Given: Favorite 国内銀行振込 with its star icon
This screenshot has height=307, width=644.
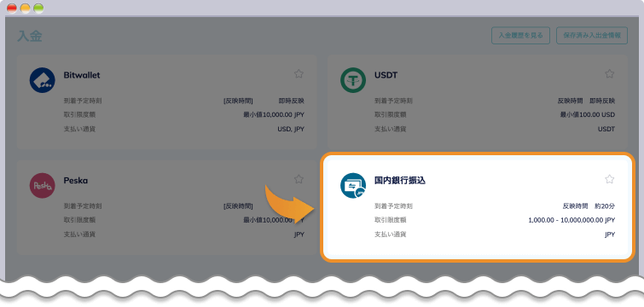Looking at the screenshot, I should 610,179.
